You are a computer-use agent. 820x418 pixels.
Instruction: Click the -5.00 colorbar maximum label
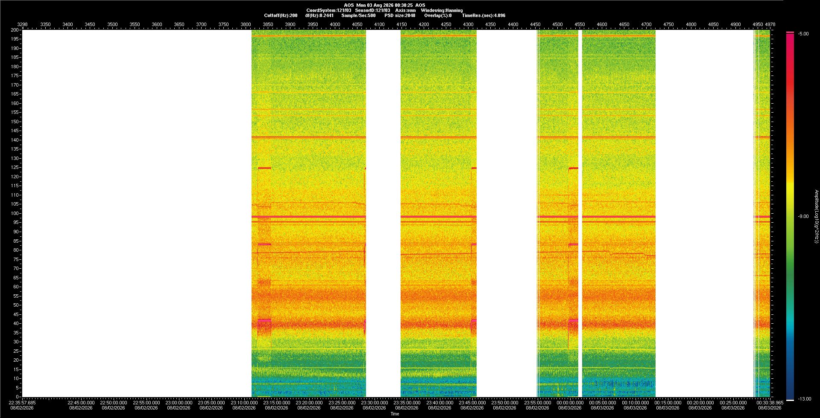pos(803,34)
